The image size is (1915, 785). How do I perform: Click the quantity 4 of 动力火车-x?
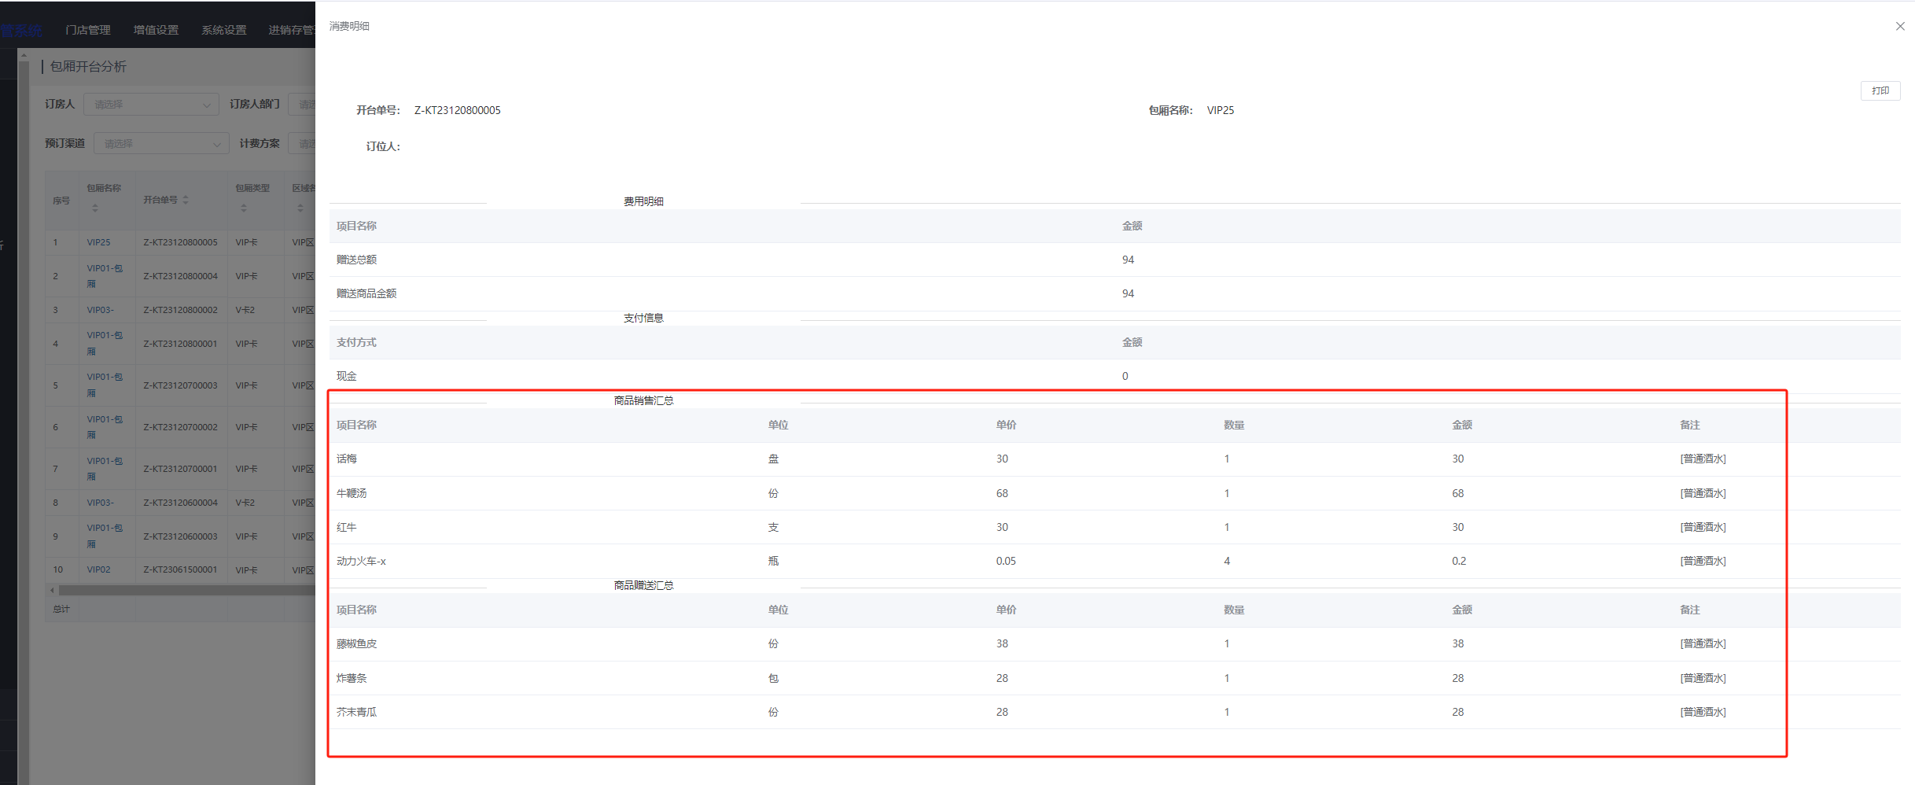(x=1227, y=561)
